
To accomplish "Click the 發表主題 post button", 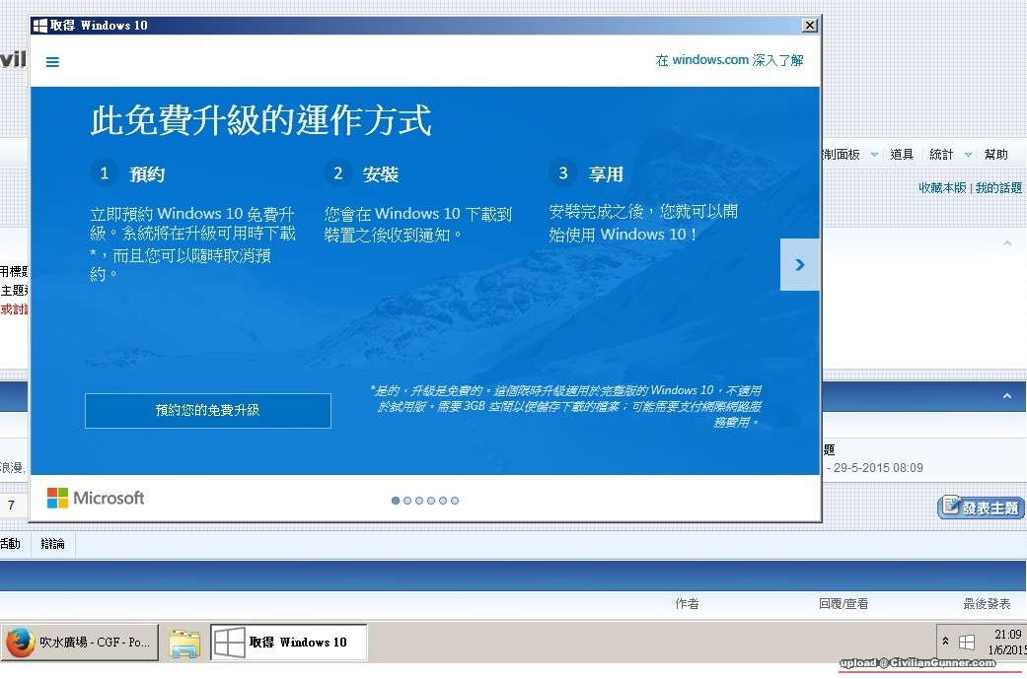I will (x=980, y=508).
